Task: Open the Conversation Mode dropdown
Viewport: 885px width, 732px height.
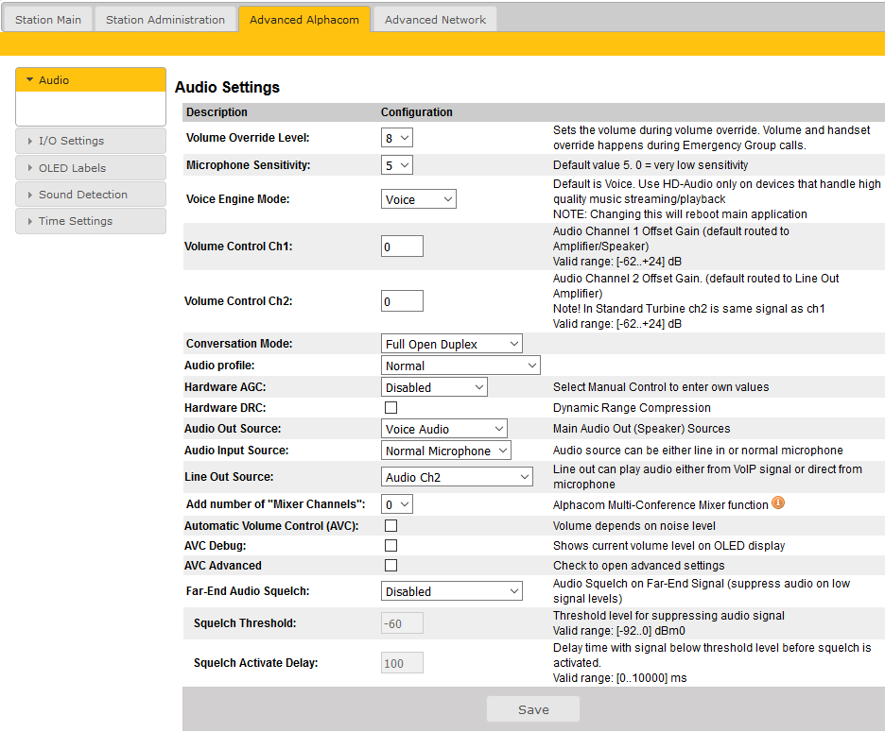Action: click(452, 344)
